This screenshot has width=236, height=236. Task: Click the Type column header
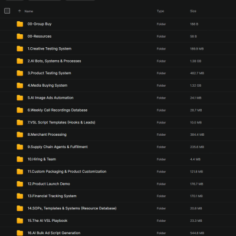click(160, 11)
